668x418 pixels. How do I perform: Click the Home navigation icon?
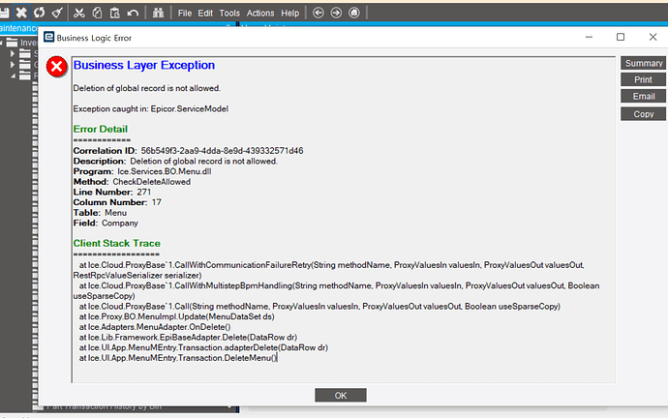354,13
